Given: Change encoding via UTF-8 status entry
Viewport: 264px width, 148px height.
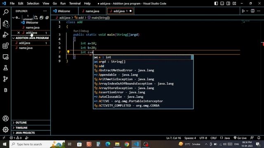Looking at the screenshot, I should coord(203,138).
